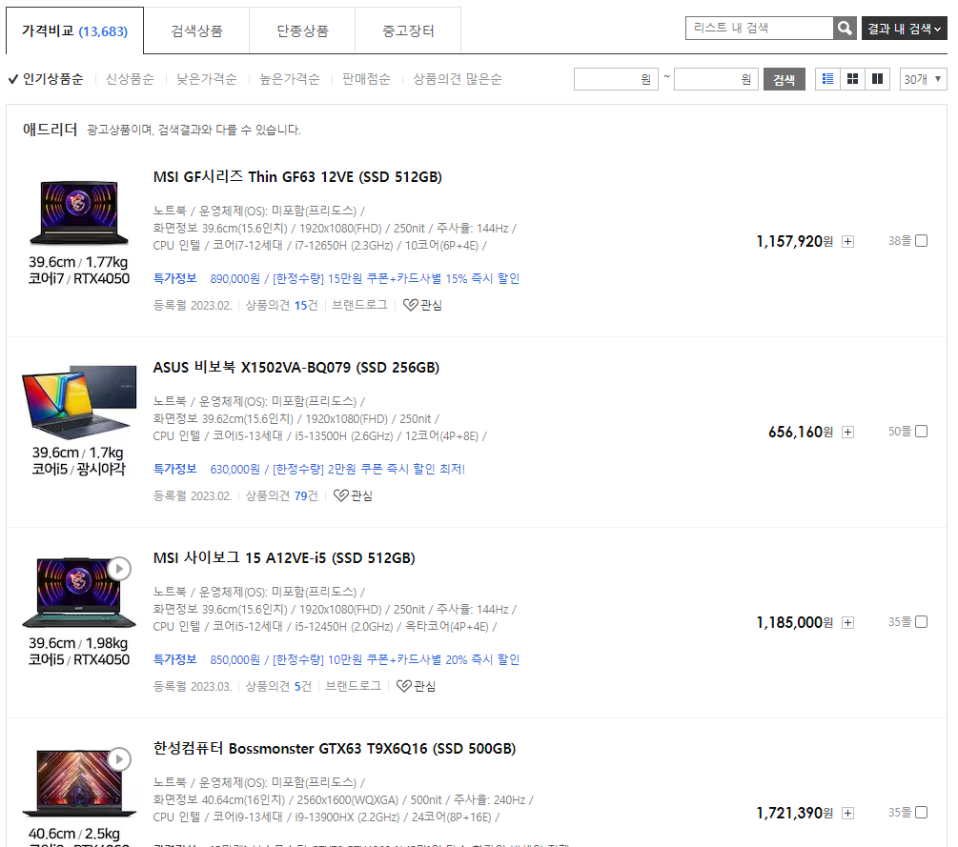The height and width of the screenshot is (847, 958).
Task: Select the 검색상품 tab
Action: (x=196, y=30)
